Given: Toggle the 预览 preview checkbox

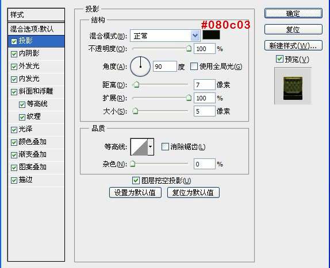Looking at the screenshot, I should [279, 59].
